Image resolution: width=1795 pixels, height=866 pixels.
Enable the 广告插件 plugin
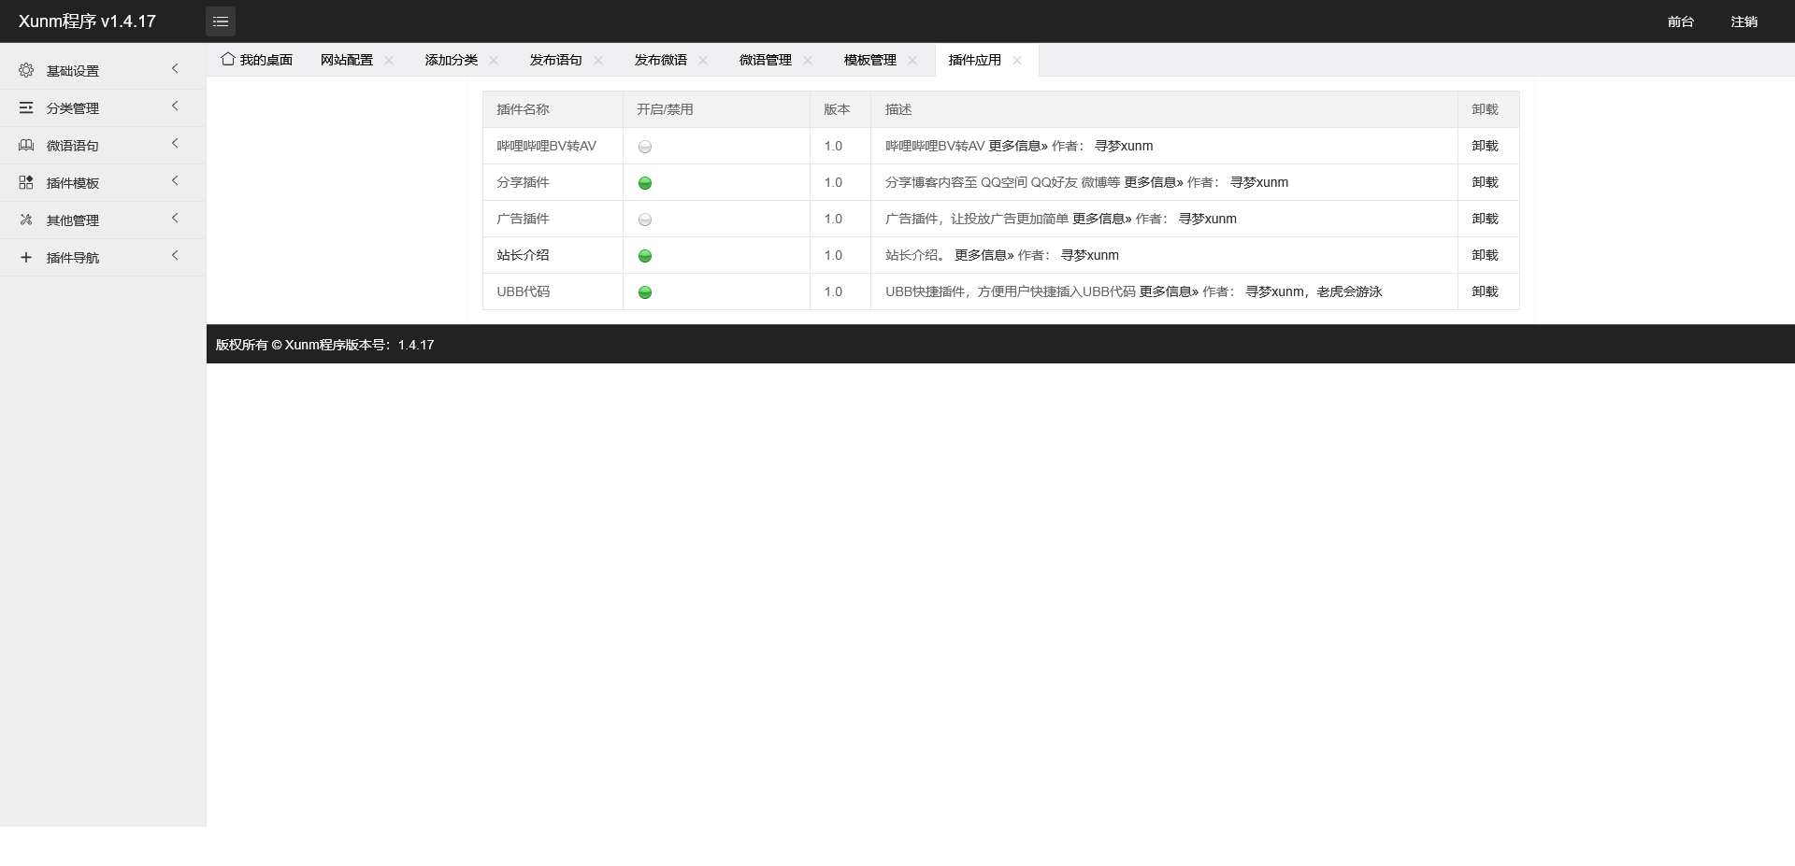(x=645, y=220)
